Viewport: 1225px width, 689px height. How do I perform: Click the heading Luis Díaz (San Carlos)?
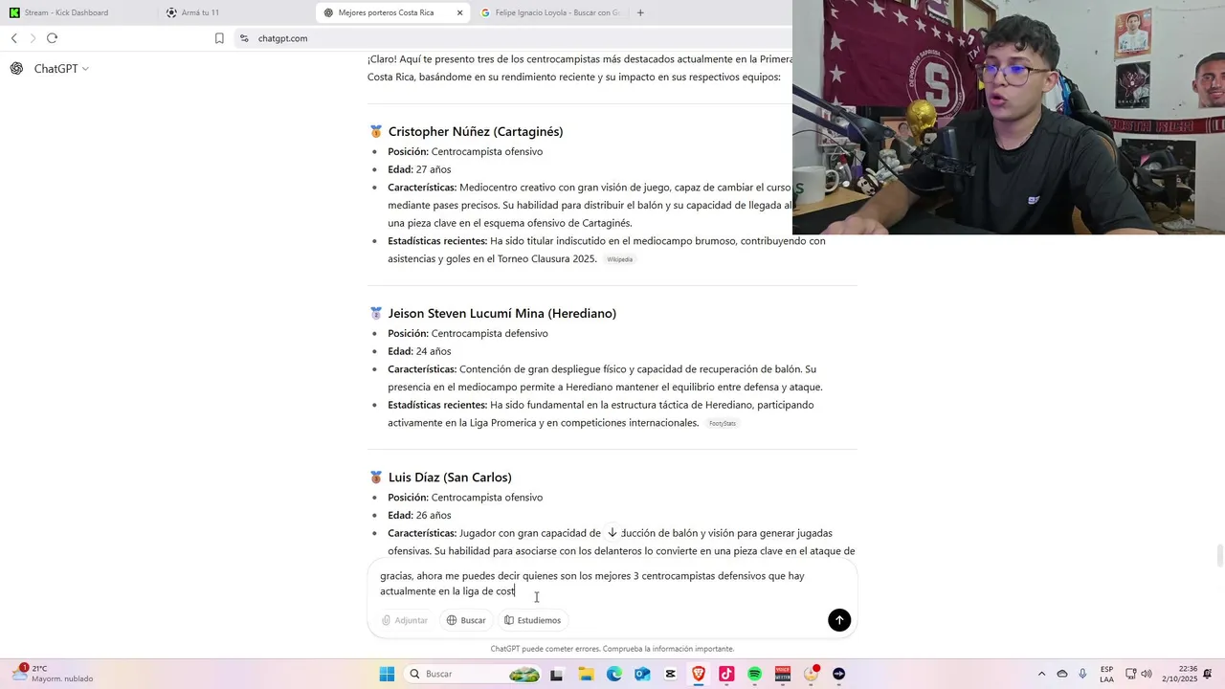click(x=450, y=477)
